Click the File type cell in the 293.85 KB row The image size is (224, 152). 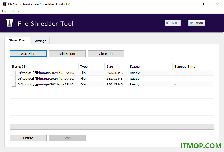(x=83, y=73)
